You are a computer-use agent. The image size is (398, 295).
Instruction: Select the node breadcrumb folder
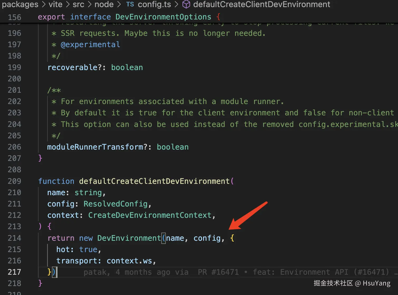(104, 4)
